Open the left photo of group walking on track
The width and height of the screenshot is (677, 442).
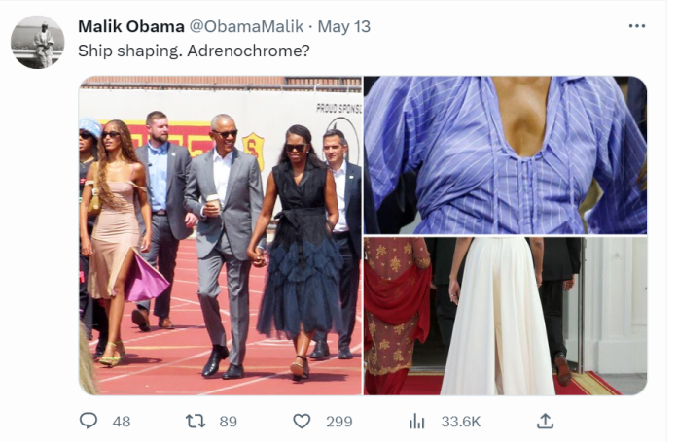click(x=220, y=235)
